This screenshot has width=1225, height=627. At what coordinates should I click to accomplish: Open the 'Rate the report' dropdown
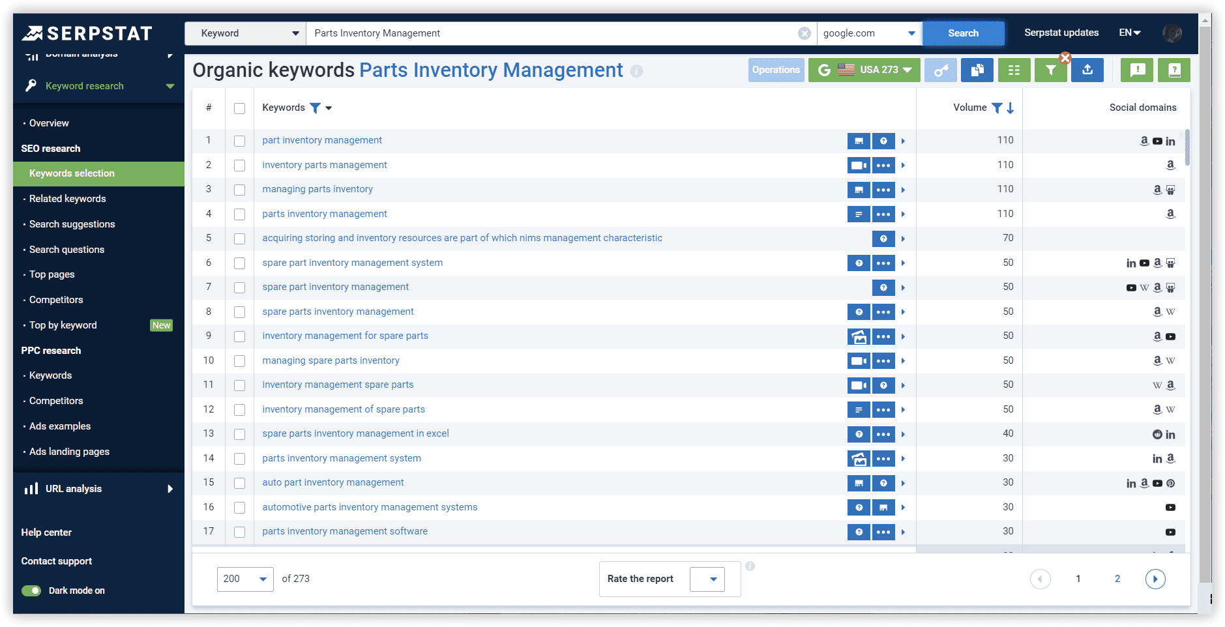(707, 579)
